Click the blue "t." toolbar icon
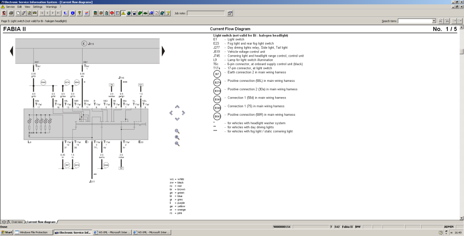Image resolution: width=464 pixels, height=236 pixels. [65, 13]
